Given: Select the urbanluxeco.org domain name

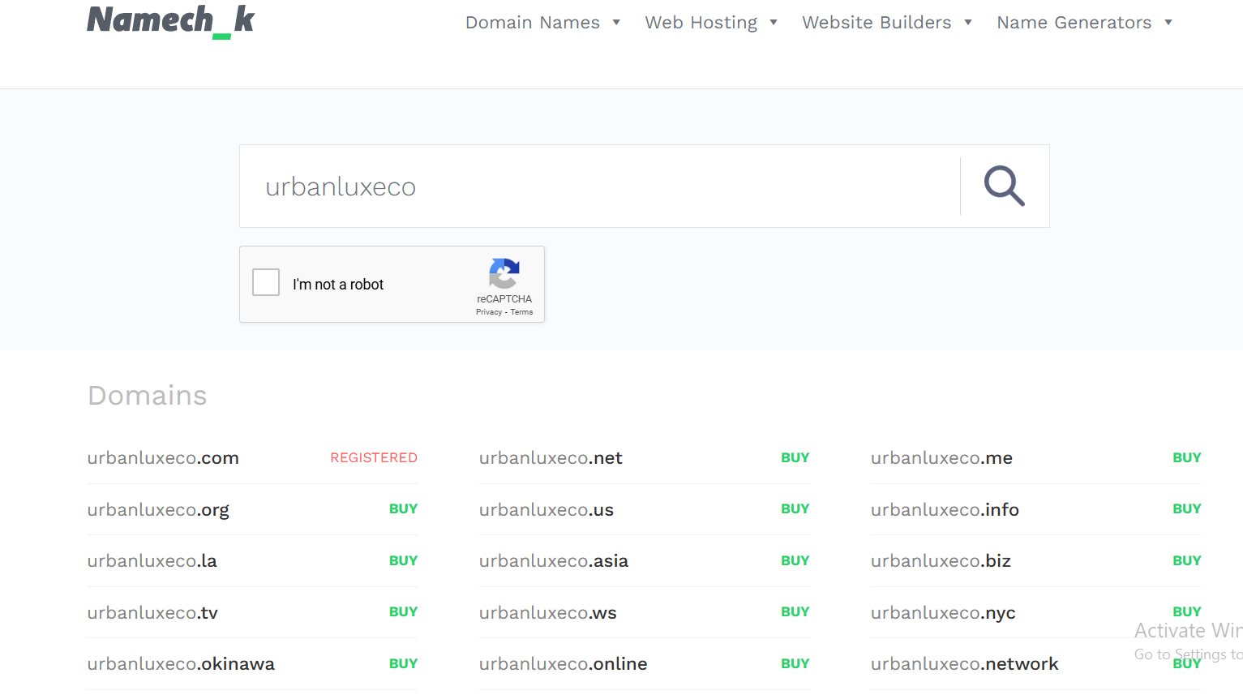Looking at the screenshot, I should [x=158, y=510].
